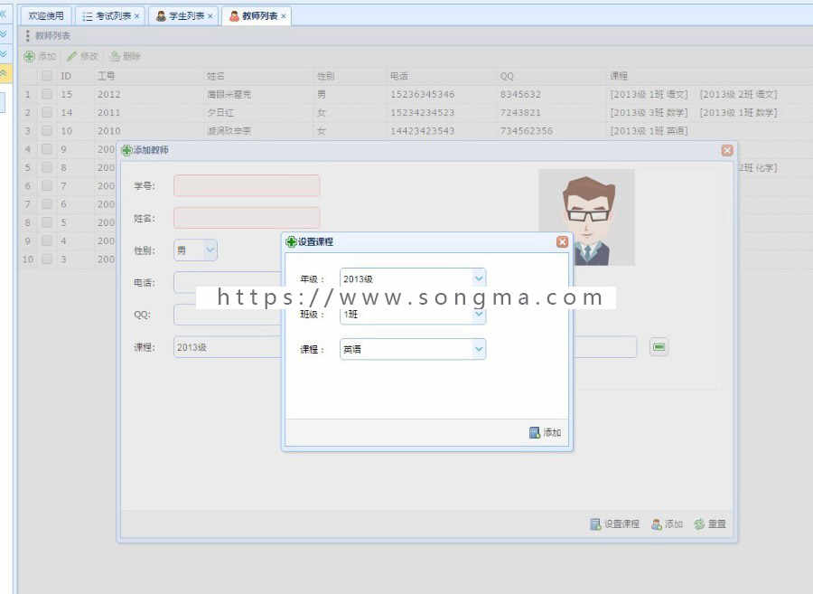
Task: Click the 删除 toolbar button
Action: point(126,56)
